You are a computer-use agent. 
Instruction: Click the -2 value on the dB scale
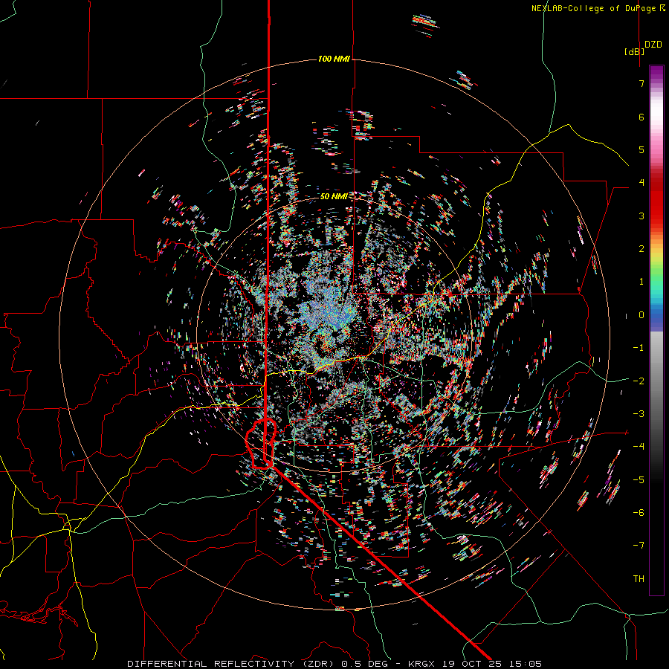point(639,381)
